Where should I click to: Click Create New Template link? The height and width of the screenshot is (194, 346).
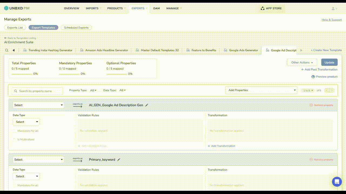(326, 50)
